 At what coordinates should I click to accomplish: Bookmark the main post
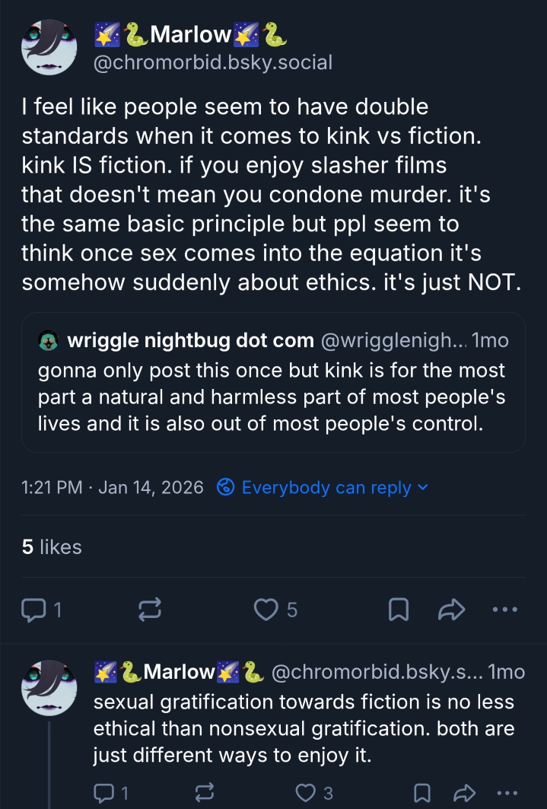point(399,609)
